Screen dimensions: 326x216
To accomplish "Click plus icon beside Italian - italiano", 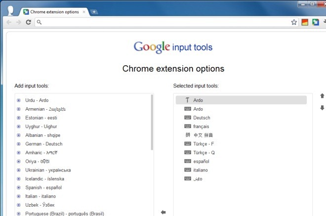I will pos(19,196).
